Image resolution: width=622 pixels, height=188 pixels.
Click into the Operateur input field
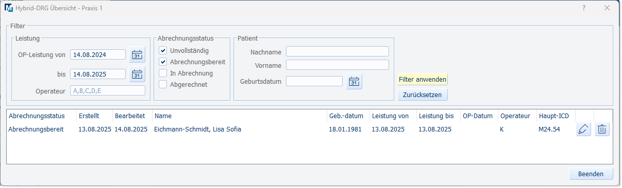click(x=108, y=90)
